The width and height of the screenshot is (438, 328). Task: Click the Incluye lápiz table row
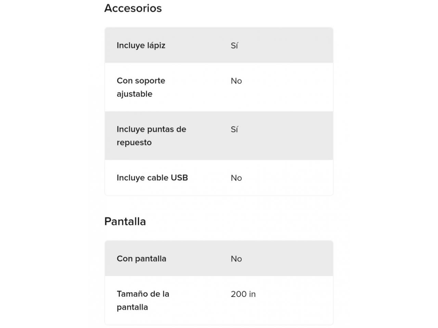coord(219,45)
